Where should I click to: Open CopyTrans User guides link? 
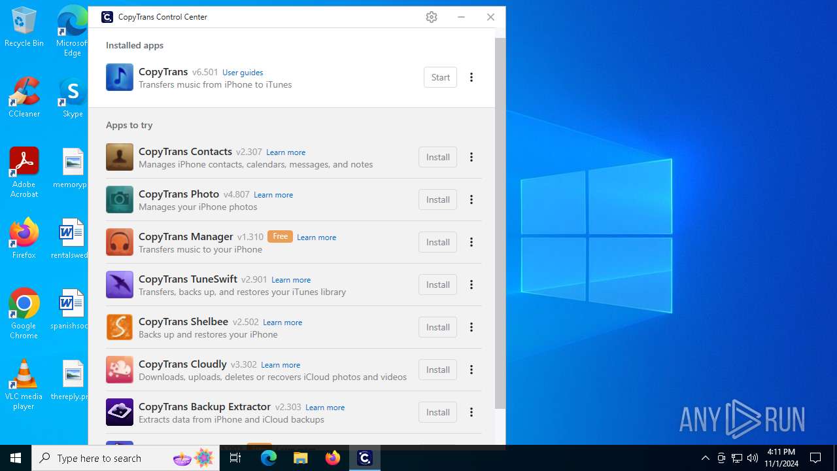click(x=243, y=73)
